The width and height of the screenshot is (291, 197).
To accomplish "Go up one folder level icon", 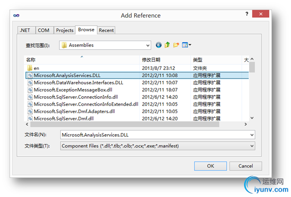I will point(167,45).
